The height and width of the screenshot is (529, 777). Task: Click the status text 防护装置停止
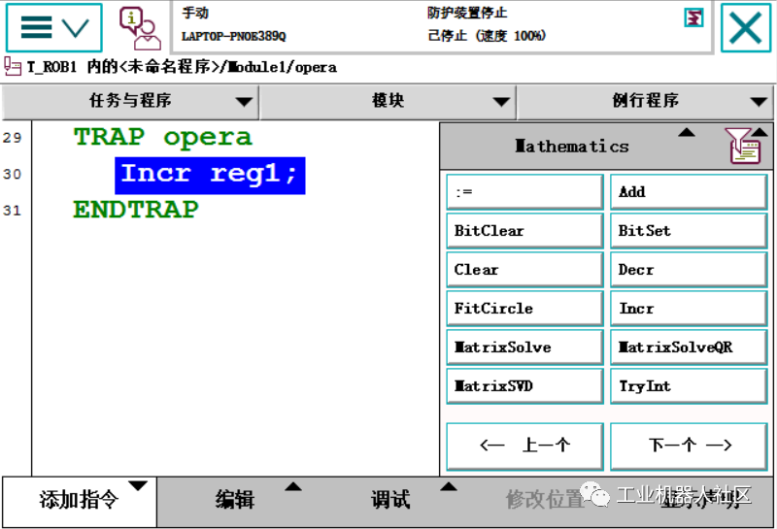[x=467, y=13]
